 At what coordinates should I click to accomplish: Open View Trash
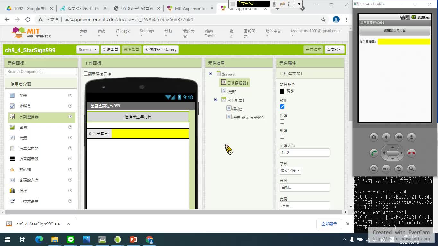point(209,34)
